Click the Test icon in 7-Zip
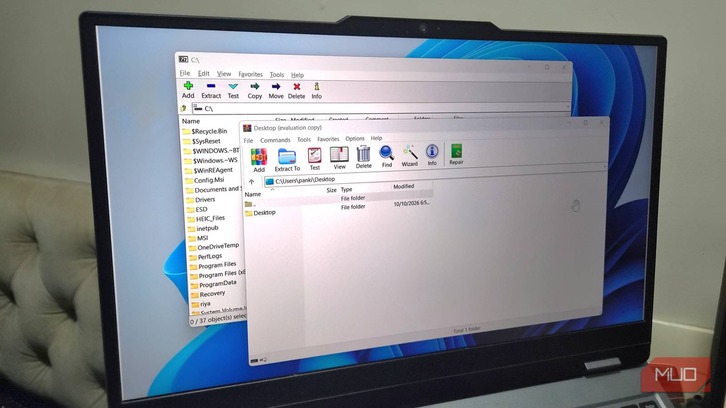726x408 pixels. pyautogui.click(x=233, y=86)
